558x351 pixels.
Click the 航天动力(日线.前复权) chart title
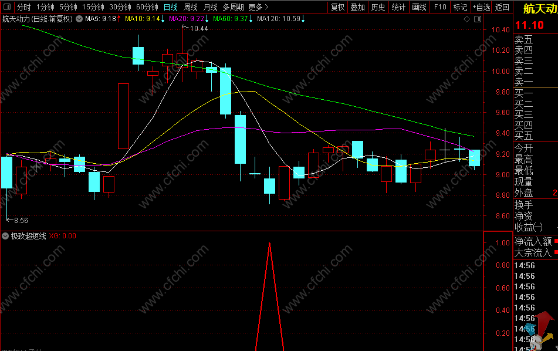tap(38, 19)
